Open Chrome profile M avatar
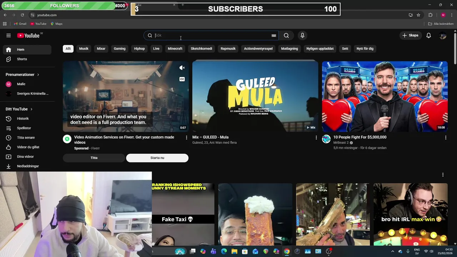The height and width of the screenshot is (257, 457). click(443, 15)
